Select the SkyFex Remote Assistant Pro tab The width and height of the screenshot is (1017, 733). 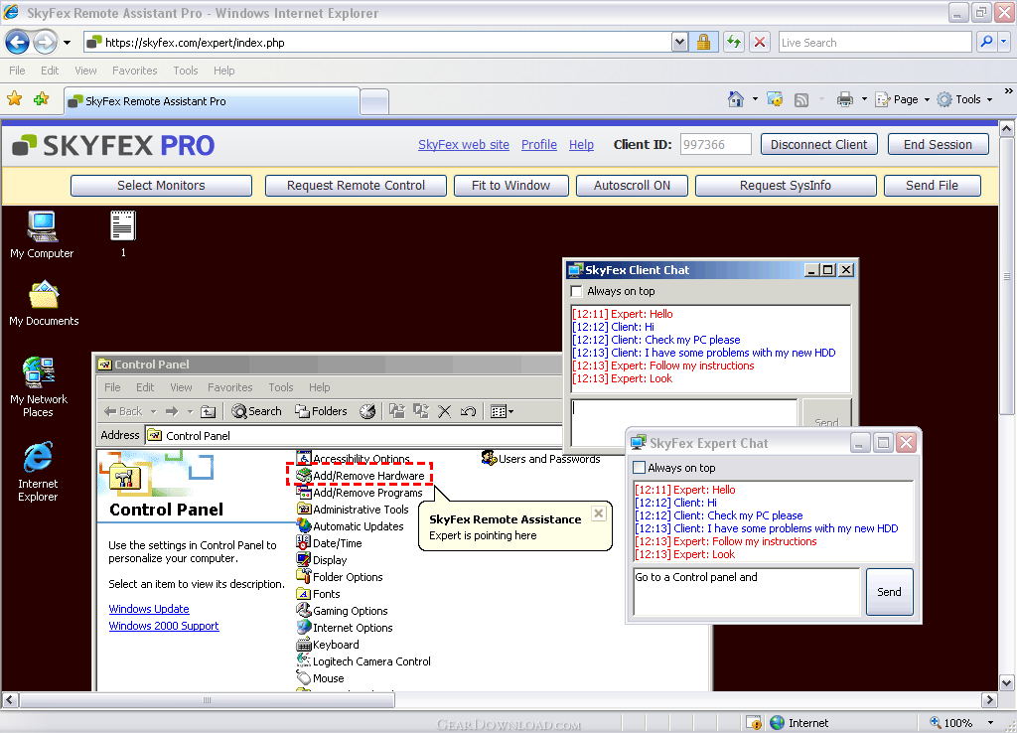(x=213, y=101)
